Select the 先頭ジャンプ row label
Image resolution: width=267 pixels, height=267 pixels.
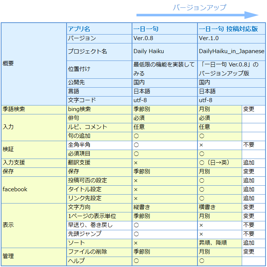[99, 234]
